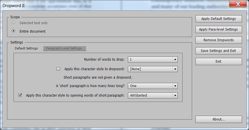This screenshot has width=249, height=130.
Task: Click arrow beside the AWSlanted field
Action: (175, 95)
